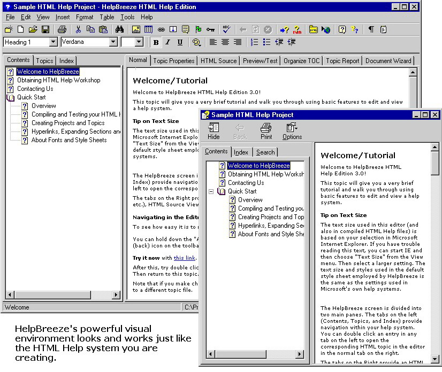Click the 'this link' hyperlink
The height and width of the screenshot is (372, 442).
pyautogui.click(x=184, y=258)
